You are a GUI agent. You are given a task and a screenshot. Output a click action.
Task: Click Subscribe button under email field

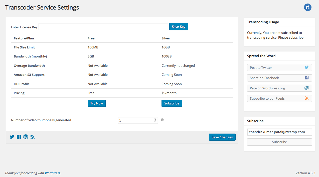coord(279,142)
